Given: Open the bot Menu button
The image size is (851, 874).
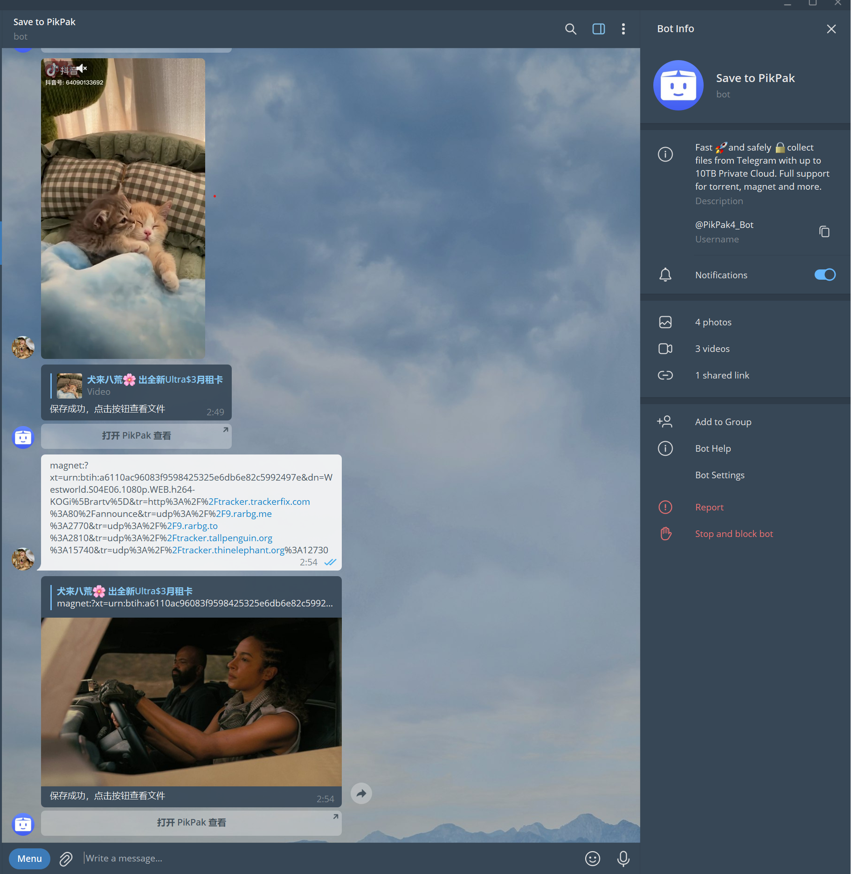Looking at the screenshot, I should [x=29, y=859].
